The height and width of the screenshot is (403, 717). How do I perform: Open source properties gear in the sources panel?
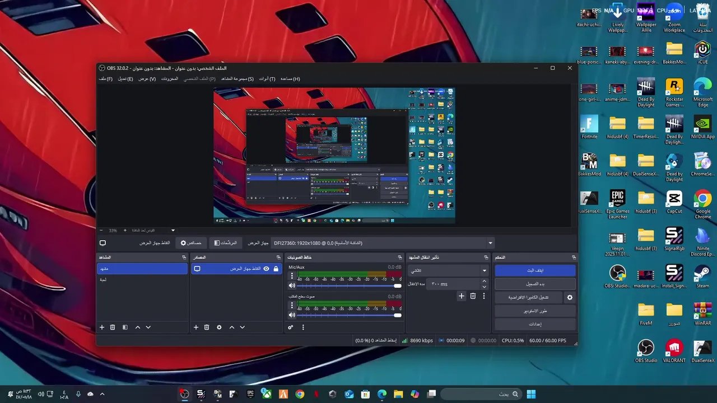tap(219, 327)
